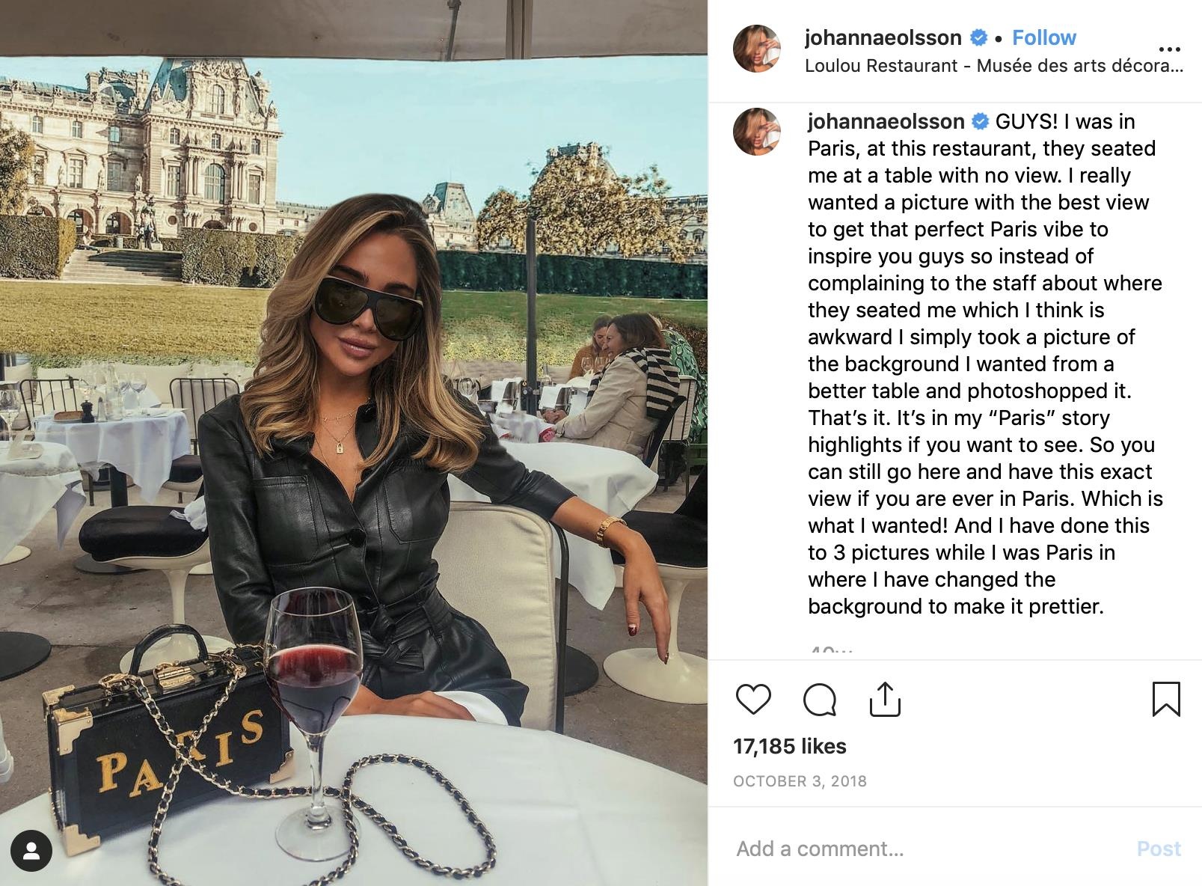The image size is (1202, 886).
Task: Like the post with the heart icon
Action: pos(753,699)
